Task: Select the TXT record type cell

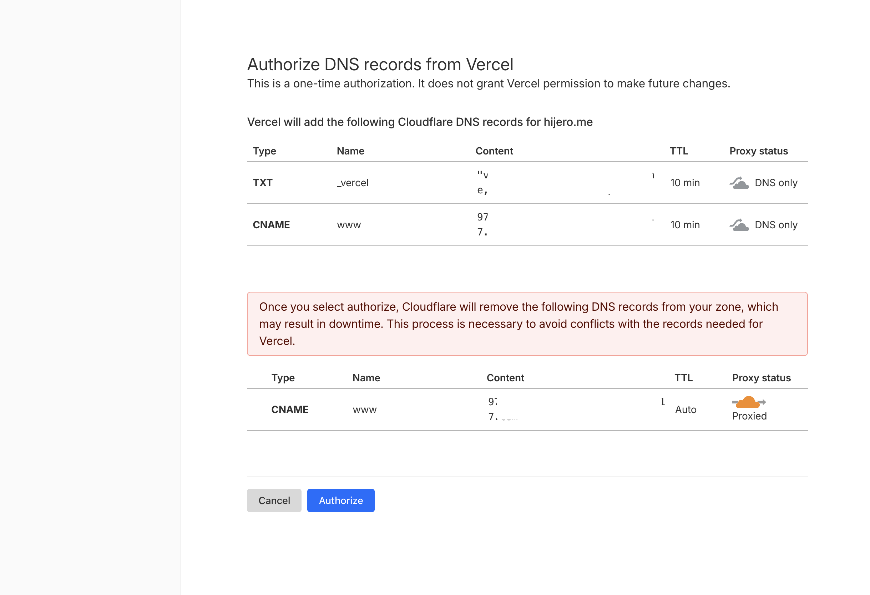Action: [x=262, y=183]
